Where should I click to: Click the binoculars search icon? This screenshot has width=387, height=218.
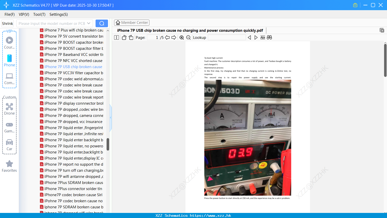(x=269, y=38)
